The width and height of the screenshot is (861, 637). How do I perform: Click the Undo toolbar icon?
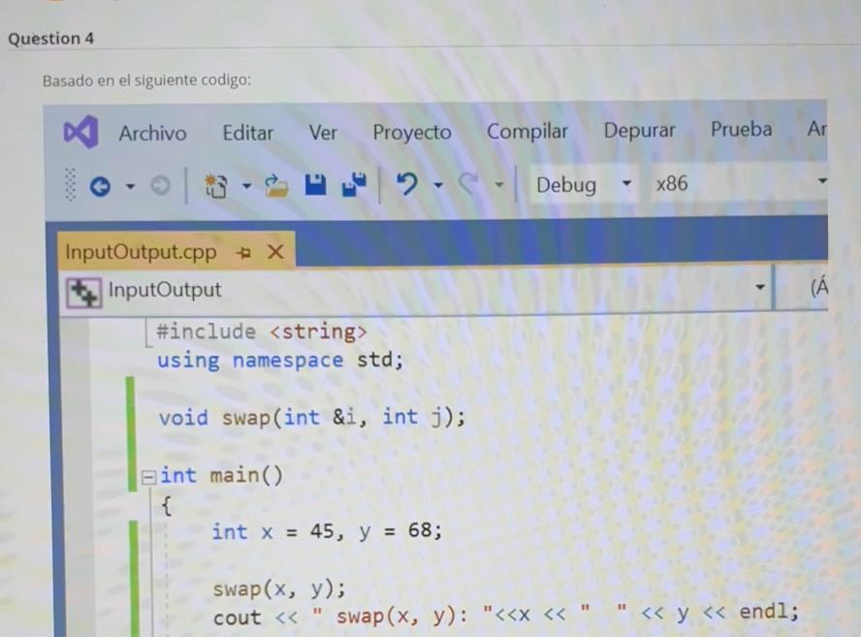click(x=406, y=184)
